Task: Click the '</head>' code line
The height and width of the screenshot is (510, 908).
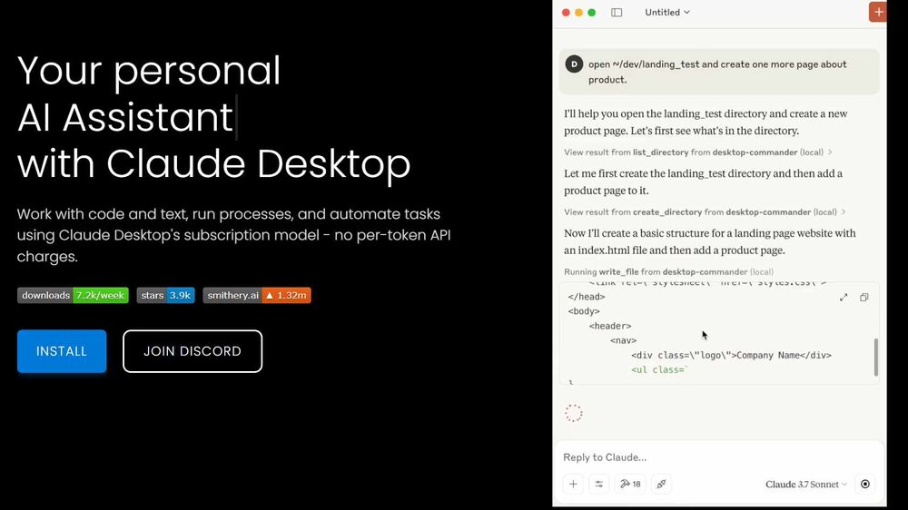Action: [587, 297]
